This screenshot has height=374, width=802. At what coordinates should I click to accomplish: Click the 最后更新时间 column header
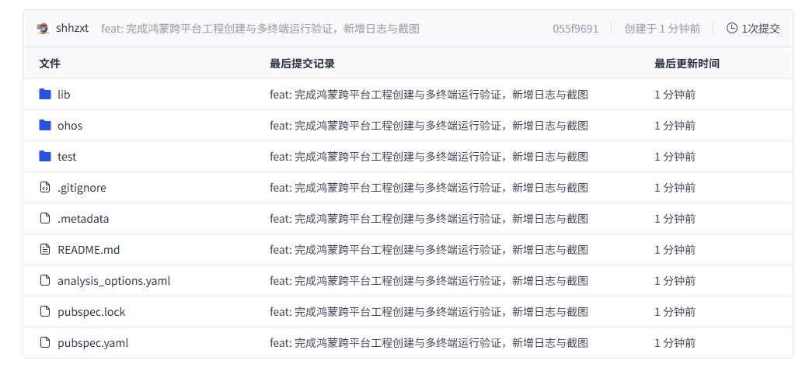(x=687, y=64)
